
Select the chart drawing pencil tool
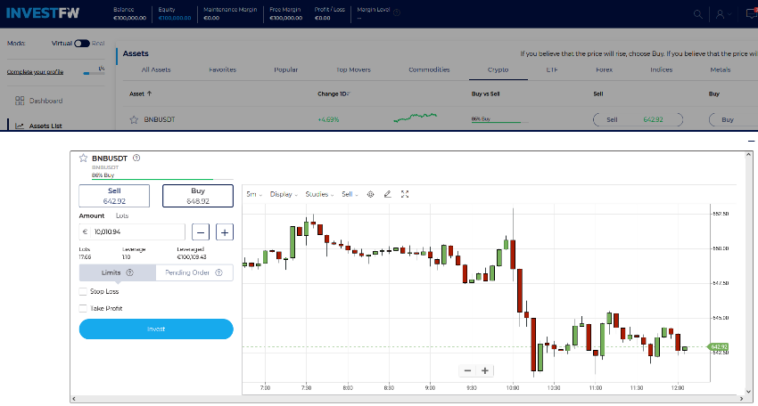pos(387,194)
